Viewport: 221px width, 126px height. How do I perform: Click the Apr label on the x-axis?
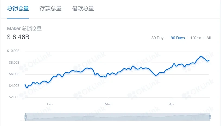tap(172, 104)
